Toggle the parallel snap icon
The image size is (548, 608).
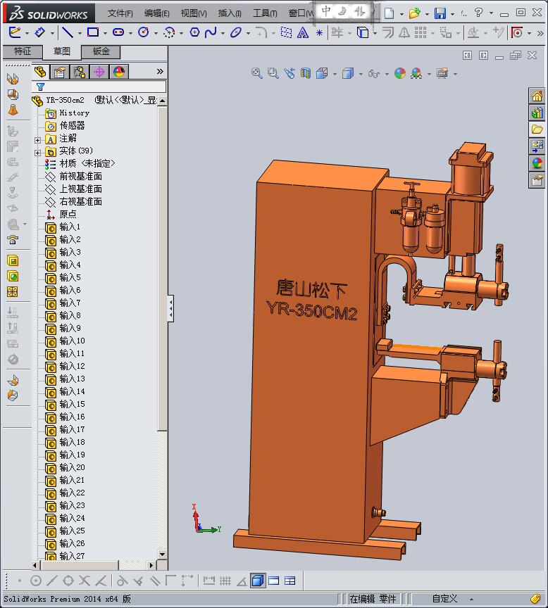pyautogui.click(x=154, y=581)
